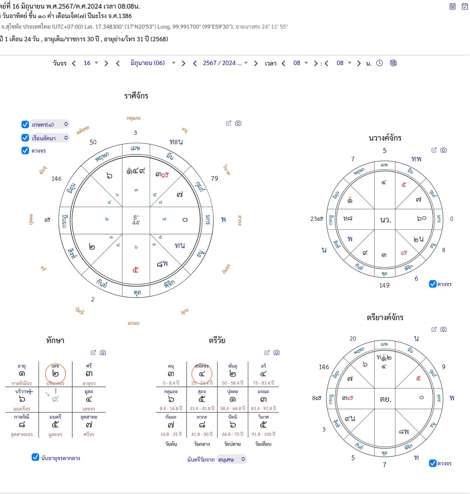The image size is (470, 494).
Task: Open the minute dropdown before น.
Action: click(x=344, y=63)
